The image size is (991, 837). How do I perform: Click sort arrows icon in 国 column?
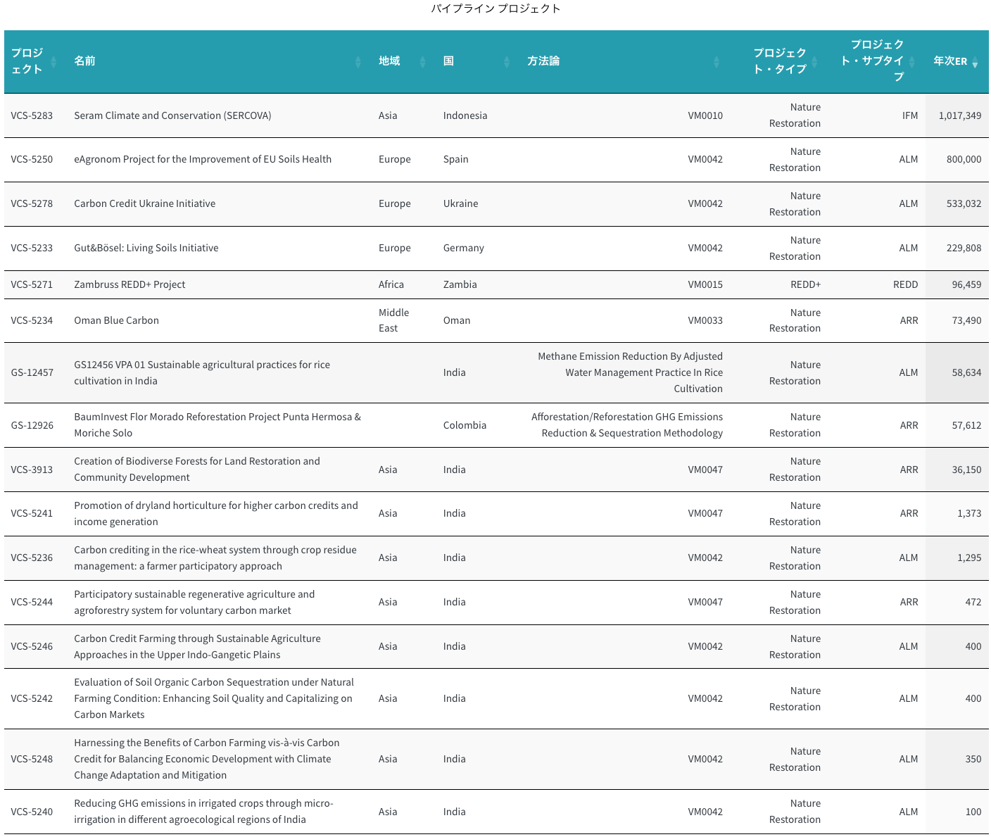click(x=507, y=62)
